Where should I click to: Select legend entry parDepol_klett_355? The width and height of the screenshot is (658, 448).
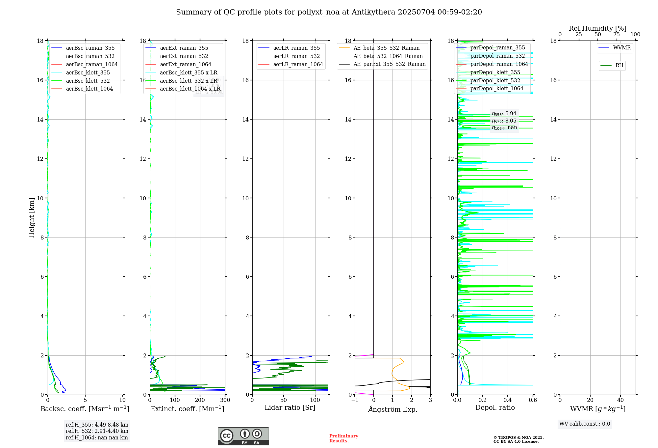(x=488, y=72)
